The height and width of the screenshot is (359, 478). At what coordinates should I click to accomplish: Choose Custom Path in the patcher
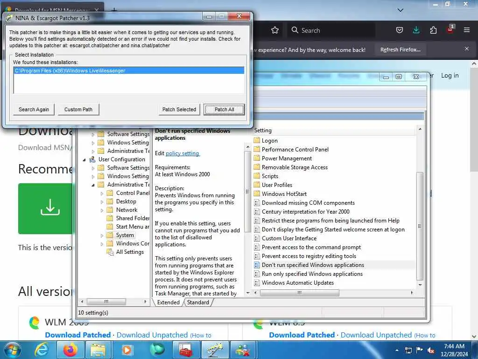pyautogui.click(x=78, y=109)
